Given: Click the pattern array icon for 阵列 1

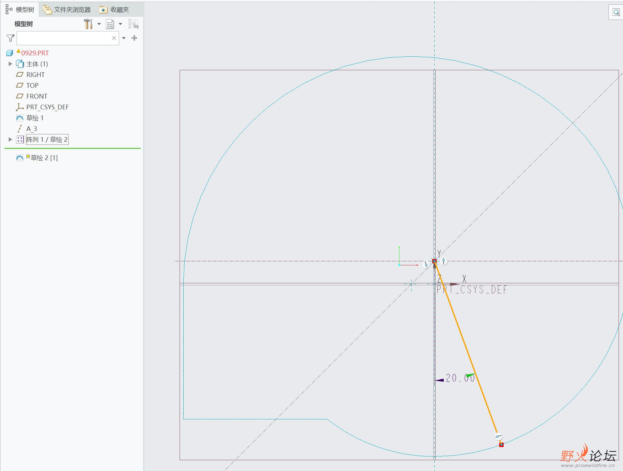Looking at the screenshot, I should pos(20,139).
